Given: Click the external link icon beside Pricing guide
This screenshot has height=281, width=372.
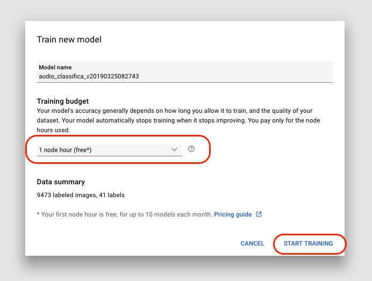Looking at the screenshot, I should click(x=259, y=214).
